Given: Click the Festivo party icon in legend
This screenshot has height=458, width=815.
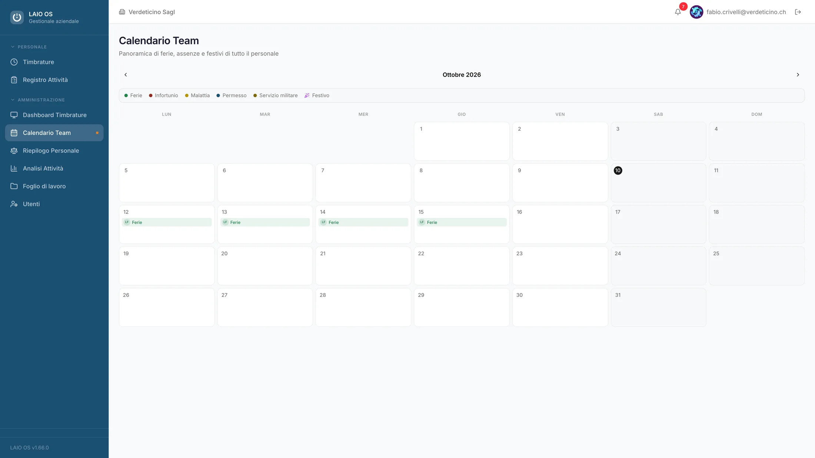Looking at the screenshot, I should pos(307,95).
